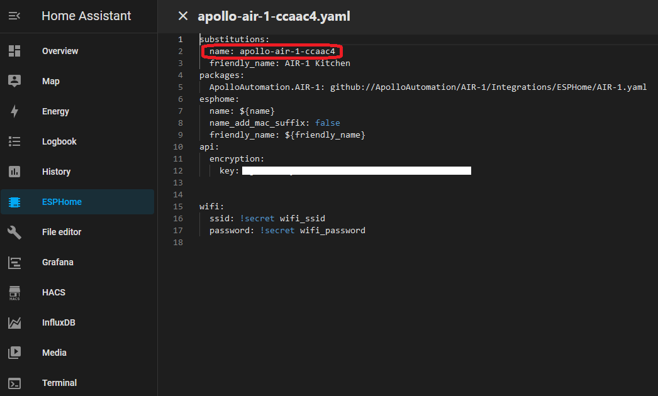
Task: Click the HACS store icon
Action: (x=14, y=292)
